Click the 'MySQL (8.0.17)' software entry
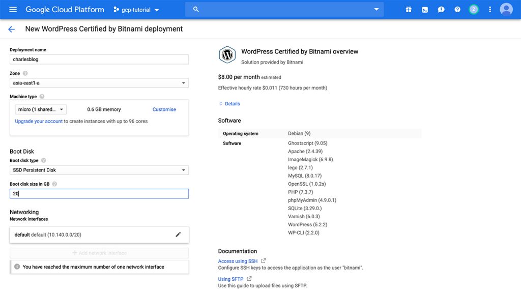The height and width of the screenshot is (293, 521). click(x=305, y=175)
